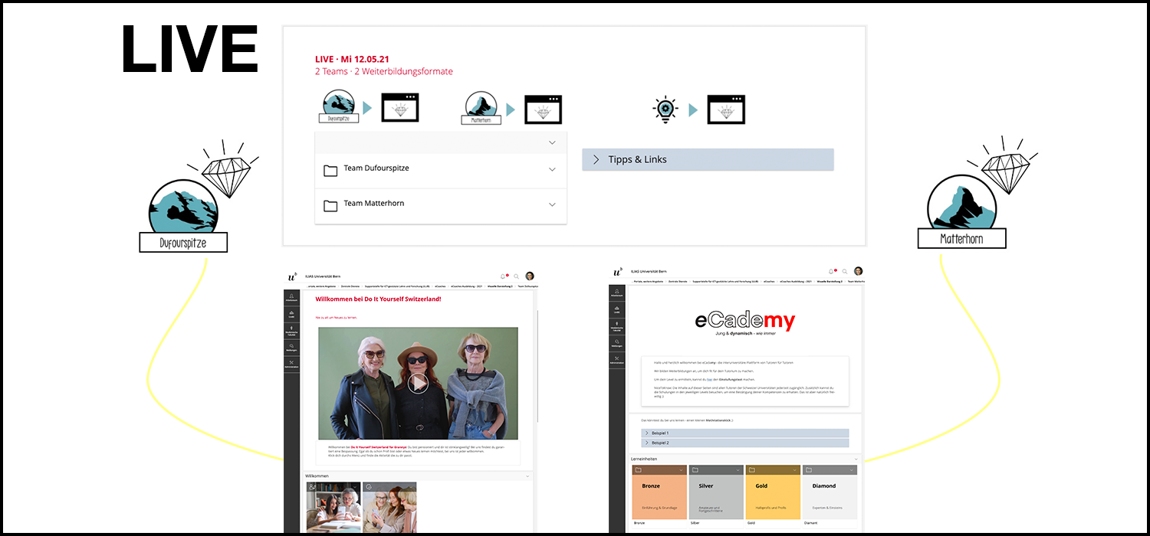
Task: Open the Team Dufourspitze row dropdown arrow
Action: (552, 169)
